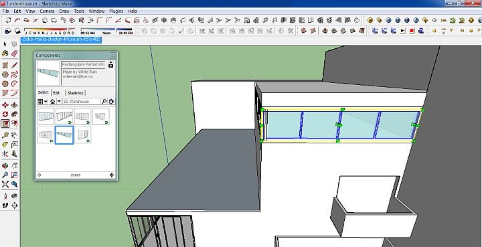The image size is (482, 247).
Task: Select the Zoom Window tool
Action: click(14, 175)
